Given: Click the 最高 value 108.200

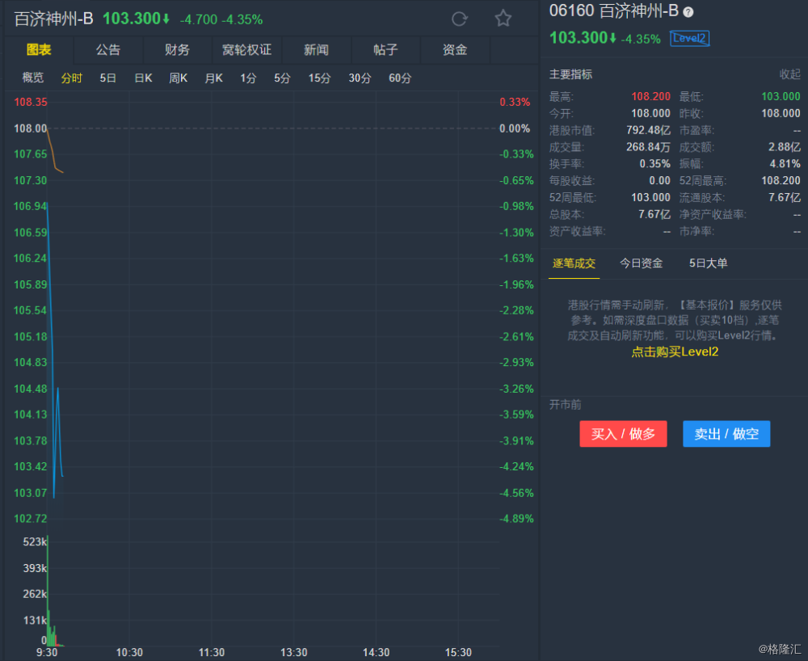Looking at the screenshot, I should pos(650,96).
